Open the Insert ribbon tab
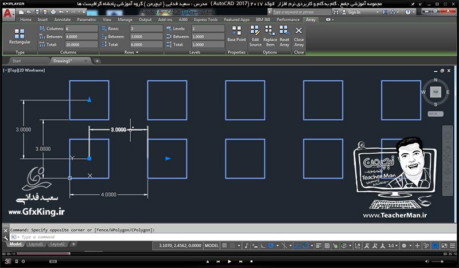Image resolution: width=459 pixels, height=268 pixels. [x=42, y=20]
